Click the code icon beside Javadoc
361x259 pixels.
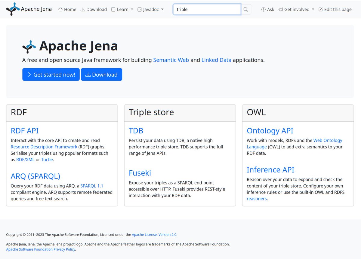point(139,9)
